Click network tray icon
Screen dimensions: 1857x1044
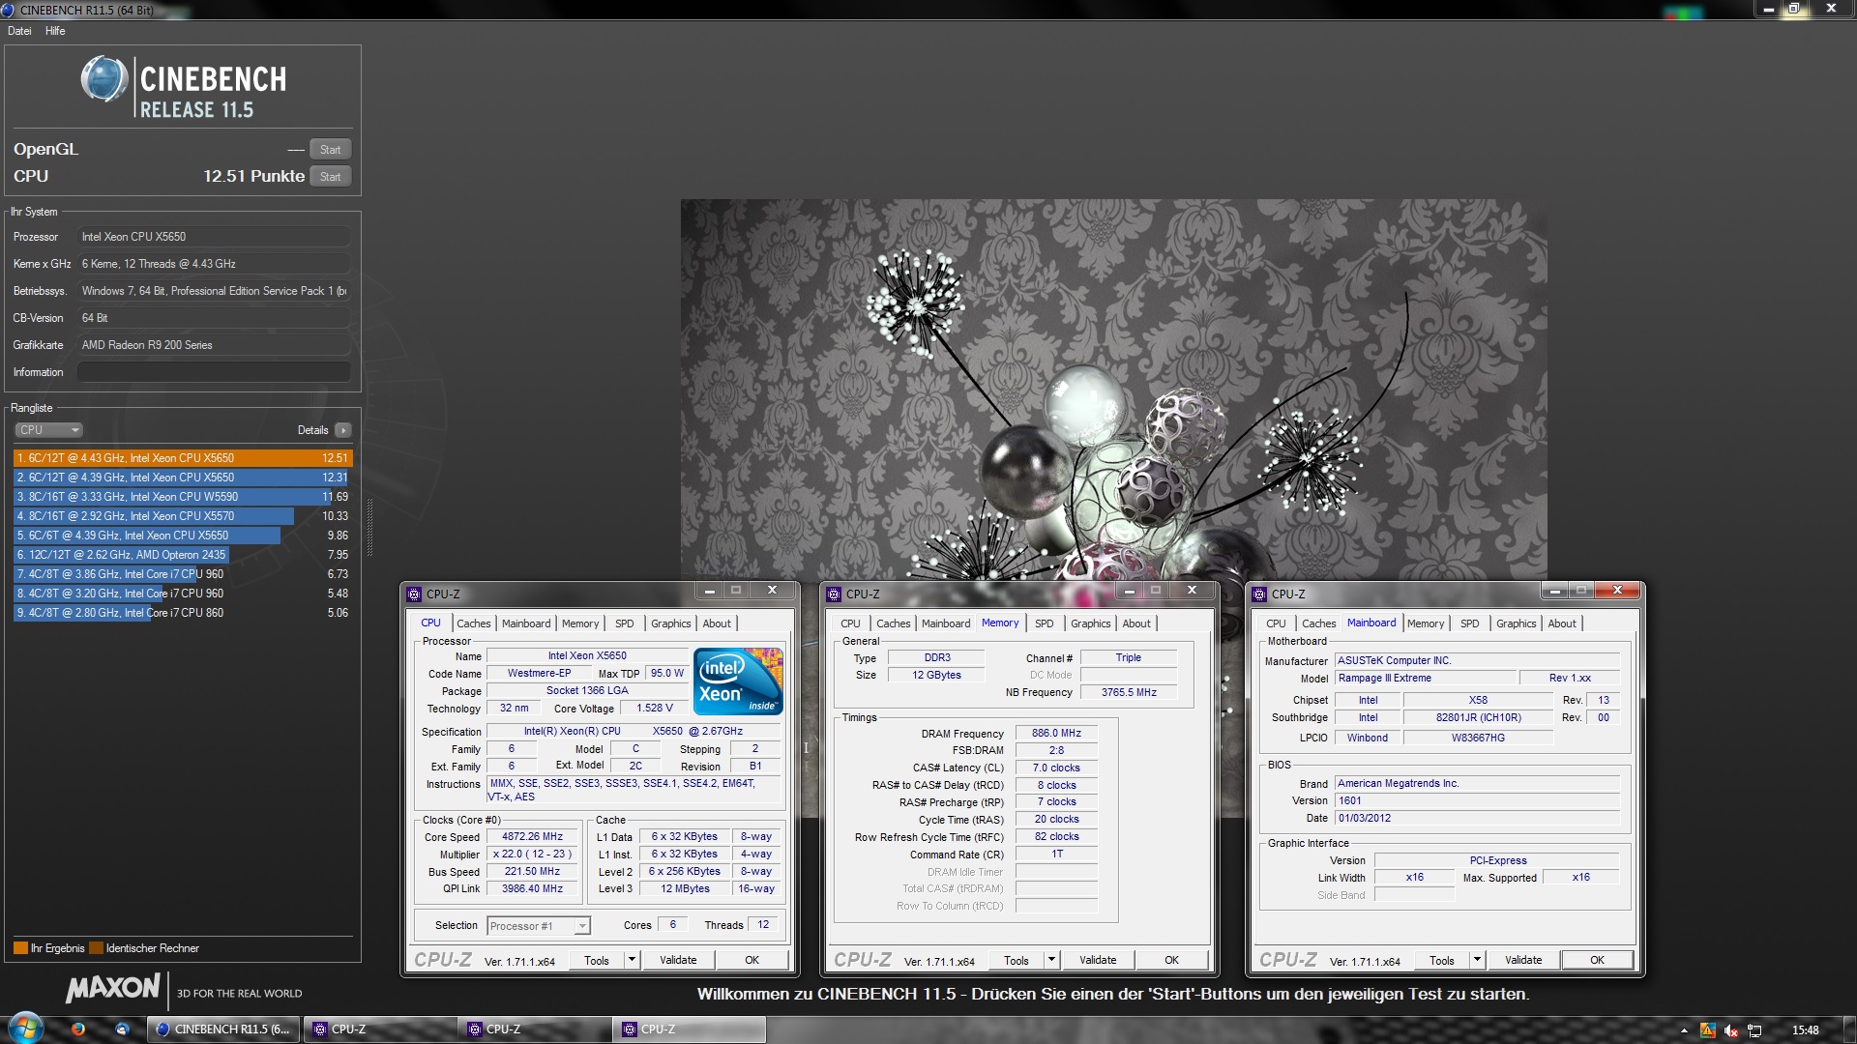[x=1755, y=1030]
